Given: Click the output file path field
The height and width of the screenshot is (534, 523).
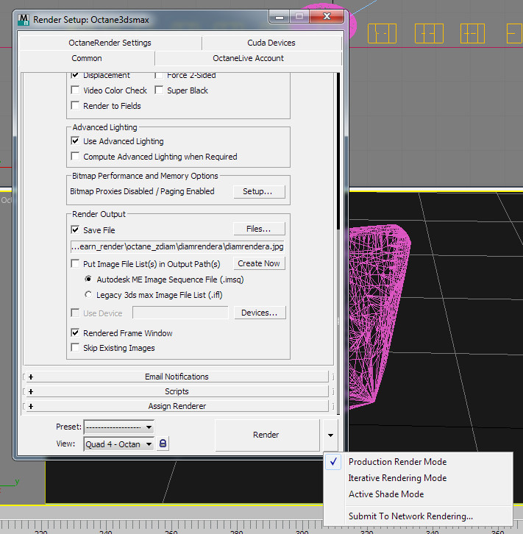Looking at the screenshot, I should (x=177, y=246).
